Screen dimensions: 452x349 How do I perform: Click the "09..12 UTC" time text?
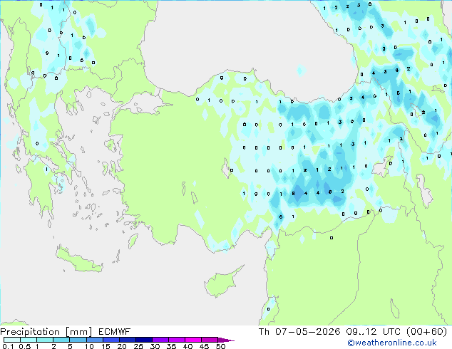374,332
